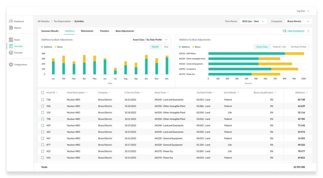Image resolution: width=323 pixels, height=178 pixels.
Task: Open the Forecasts chart icon
Action: point(11,53)
